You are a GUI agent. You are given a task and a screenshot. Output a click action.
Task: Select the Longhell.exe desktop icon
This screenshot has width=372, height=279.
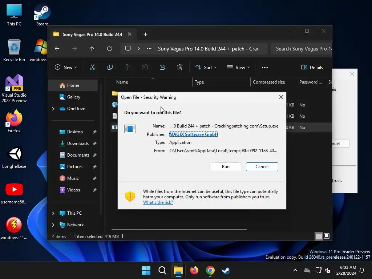tap(14, 157)
